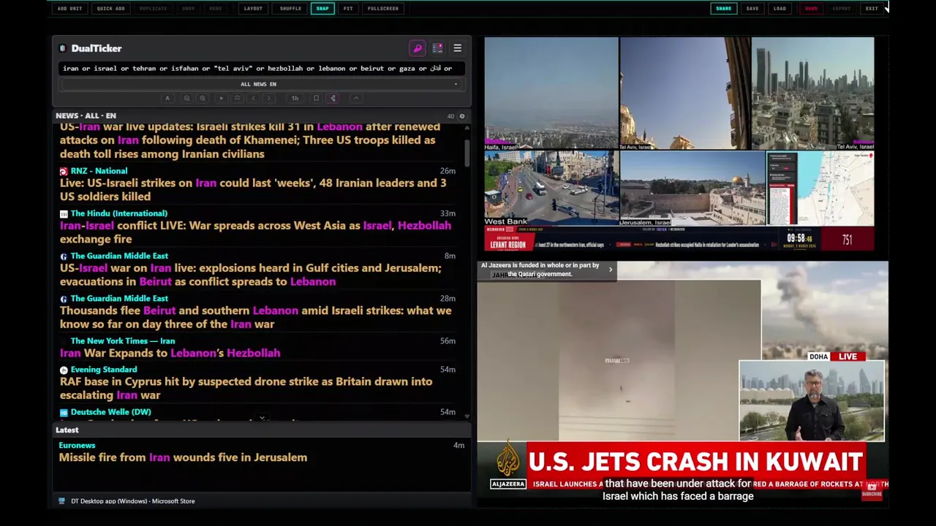Viewport: 936px width, 526px height.
Task: Click Deutsche Welle (DW) source label
Action: pos(110,412)
